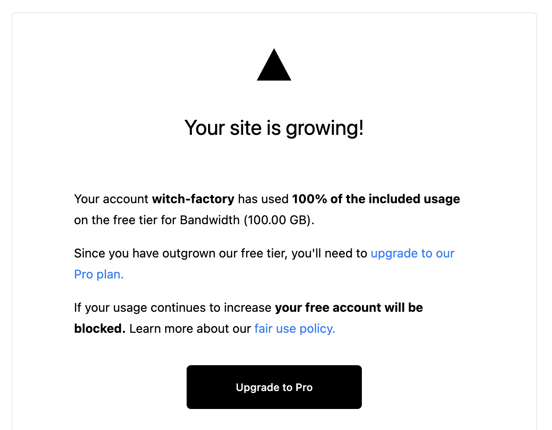Click the Upgrade to Pro button label

[274, 387]
